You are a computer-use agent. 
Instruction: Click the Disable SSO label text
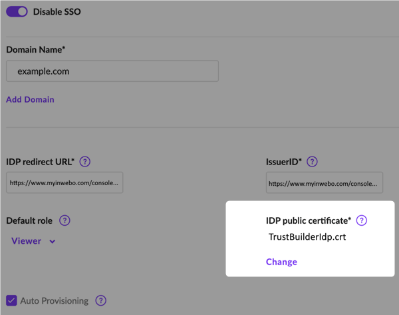tap(57, 12)
